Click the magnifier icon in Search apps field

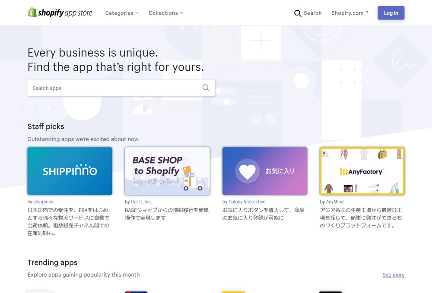click(x=206, y=88)
